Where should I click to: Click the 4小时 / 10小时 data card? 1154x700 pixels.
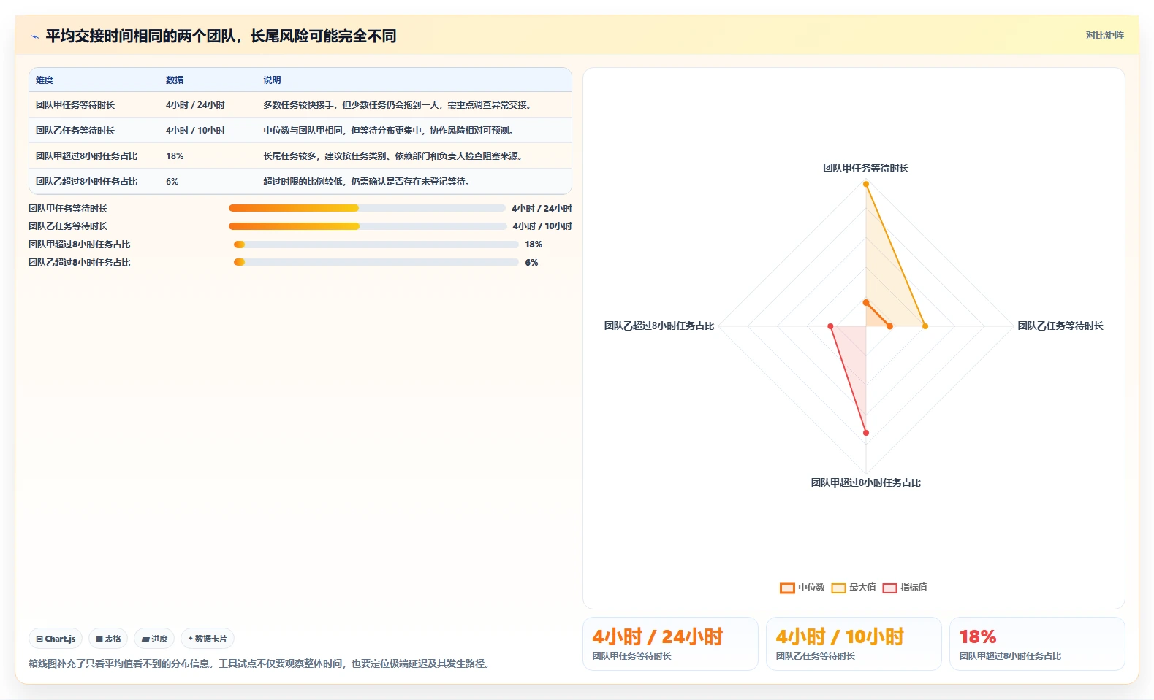pyautogui.click(x=854, y=644)
